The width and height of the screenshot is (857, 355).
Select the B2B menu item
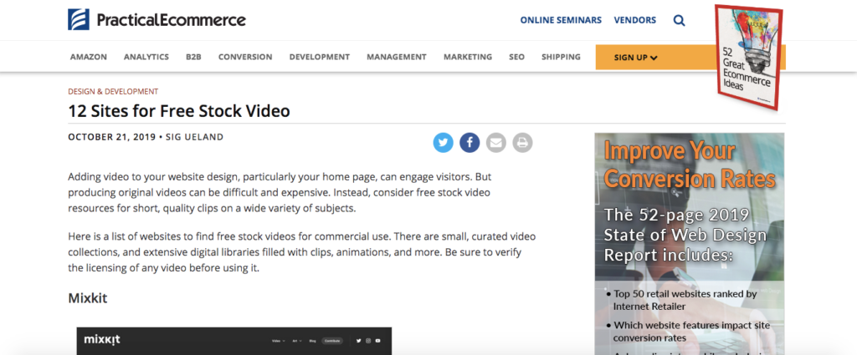pyautogui.click(x=193, y=57)
